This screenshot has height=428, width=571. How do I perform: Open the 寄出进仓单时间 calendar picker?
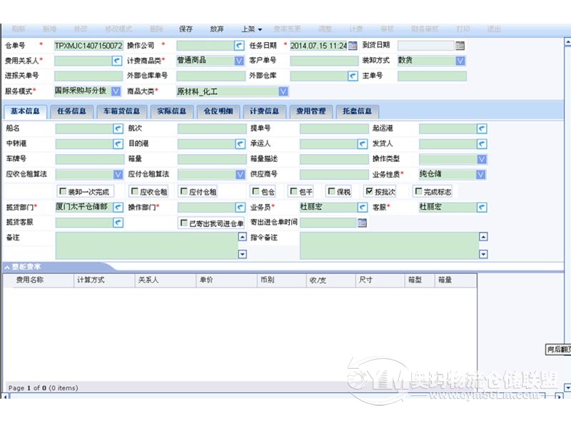point(362,223)
